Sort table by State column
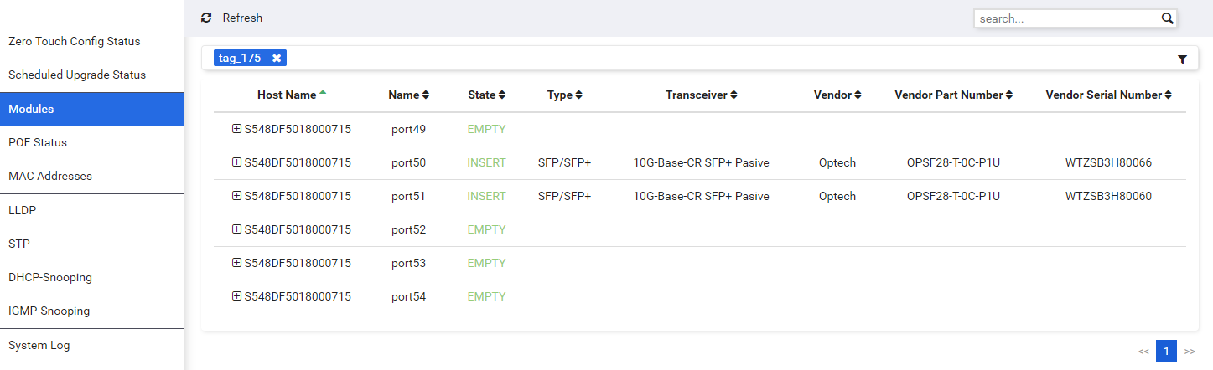Viewport: 1213px width, 370px height. coord(486,95)
